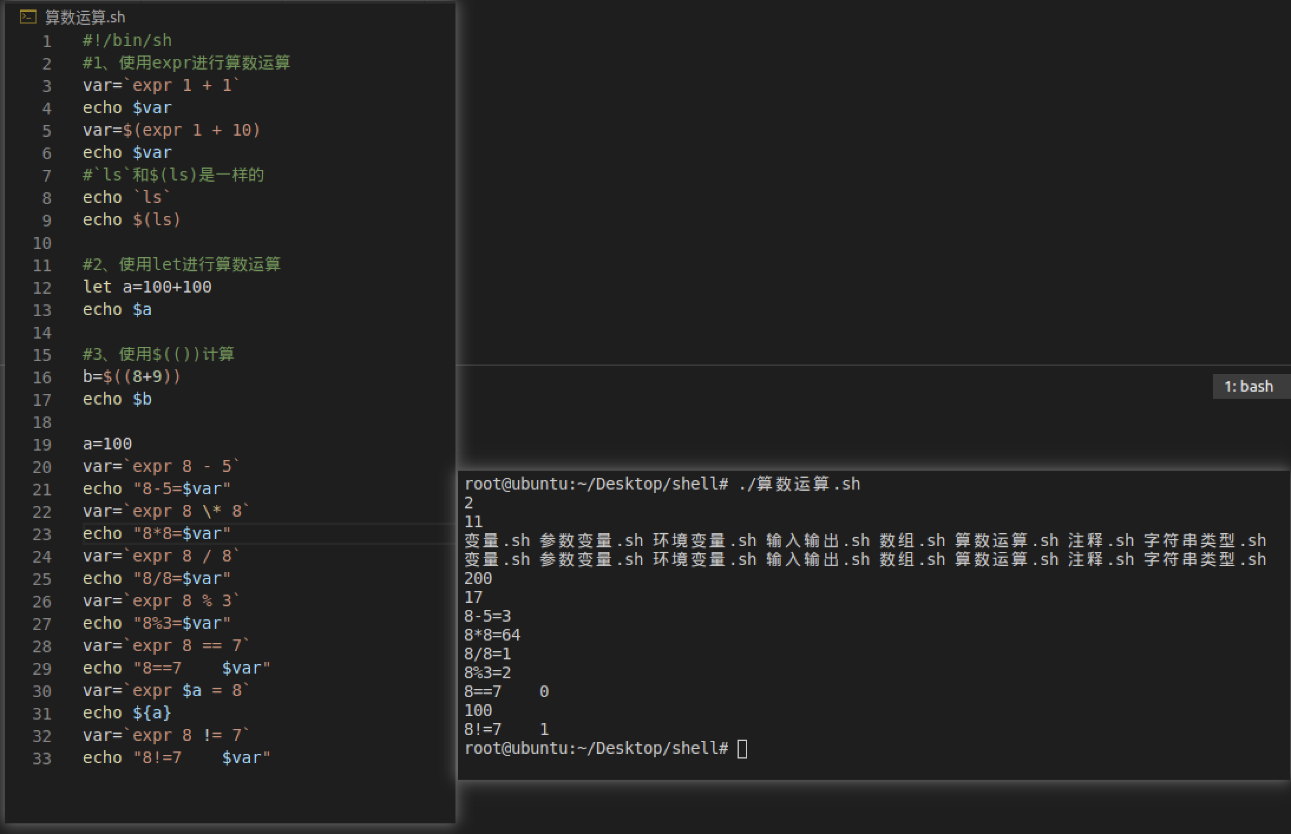The height and width of the screenshot is (834, 1291).
Task: Place cursor on '#!/bin/sh' shebang line
Action: (x=127, y=41)
